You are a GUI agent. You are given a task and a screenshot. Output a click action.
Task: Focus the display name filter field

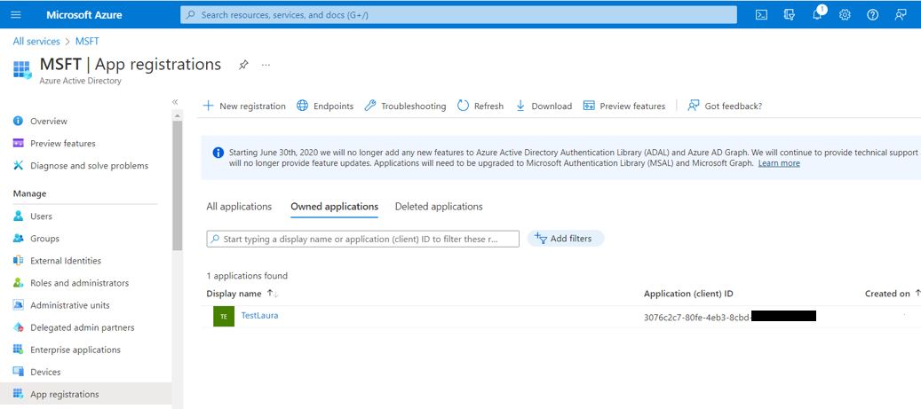[363, 239]
